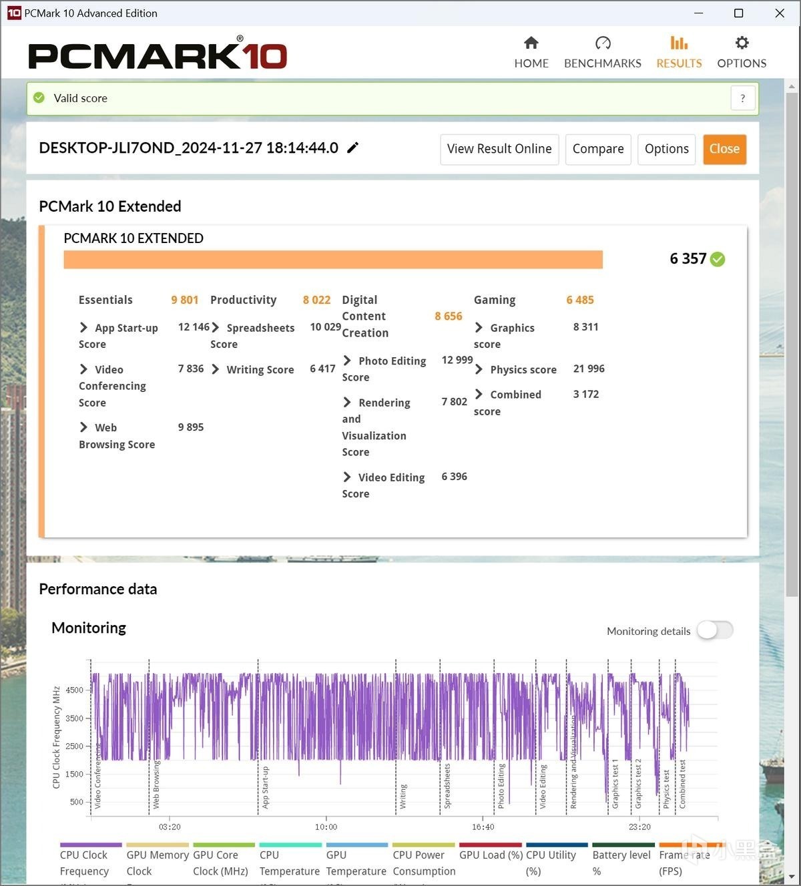801x886 pixels.
Task: Click the scrollbar down arrow
Action: [x=792, y=876]
